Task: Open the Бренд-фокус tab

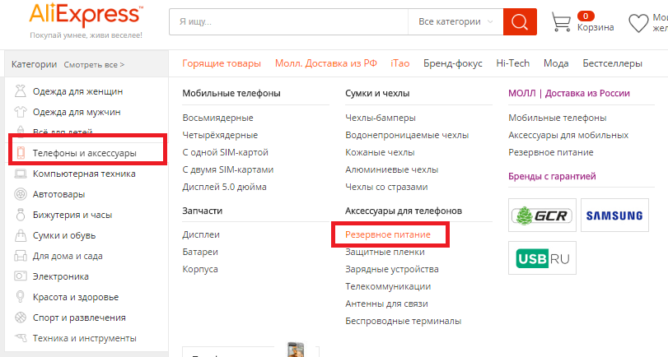Action: (453, 63)
